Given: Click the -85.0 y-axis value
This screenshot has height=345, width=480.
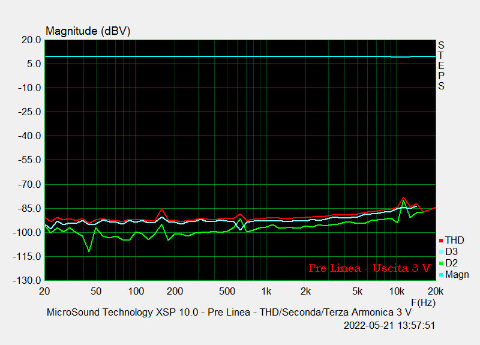Looking at the screenshot, I should click(x=29, y=209).
